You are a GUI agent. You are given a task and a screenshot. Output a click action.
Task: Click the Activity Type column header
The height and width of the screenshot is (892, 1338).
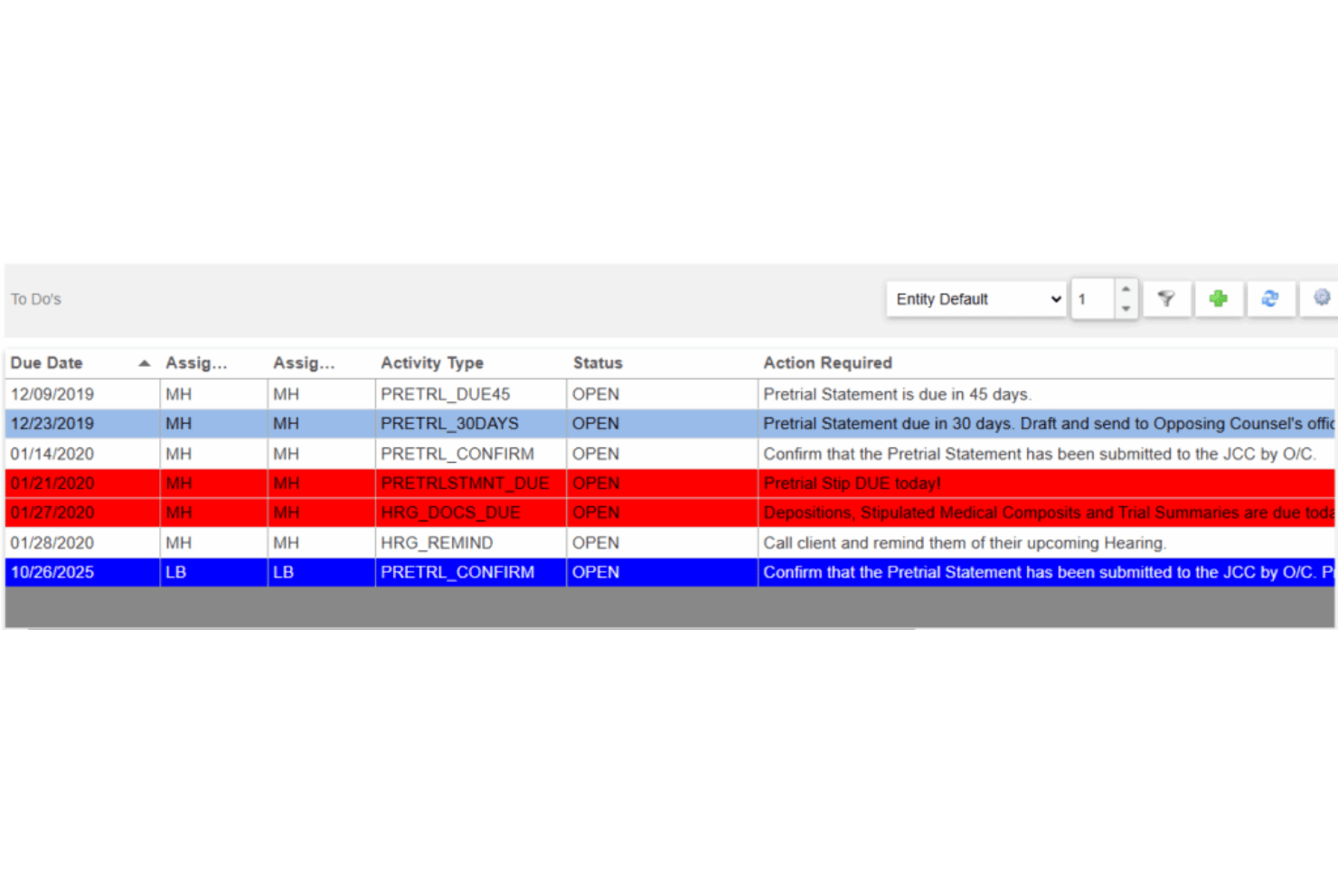(432, 363)
